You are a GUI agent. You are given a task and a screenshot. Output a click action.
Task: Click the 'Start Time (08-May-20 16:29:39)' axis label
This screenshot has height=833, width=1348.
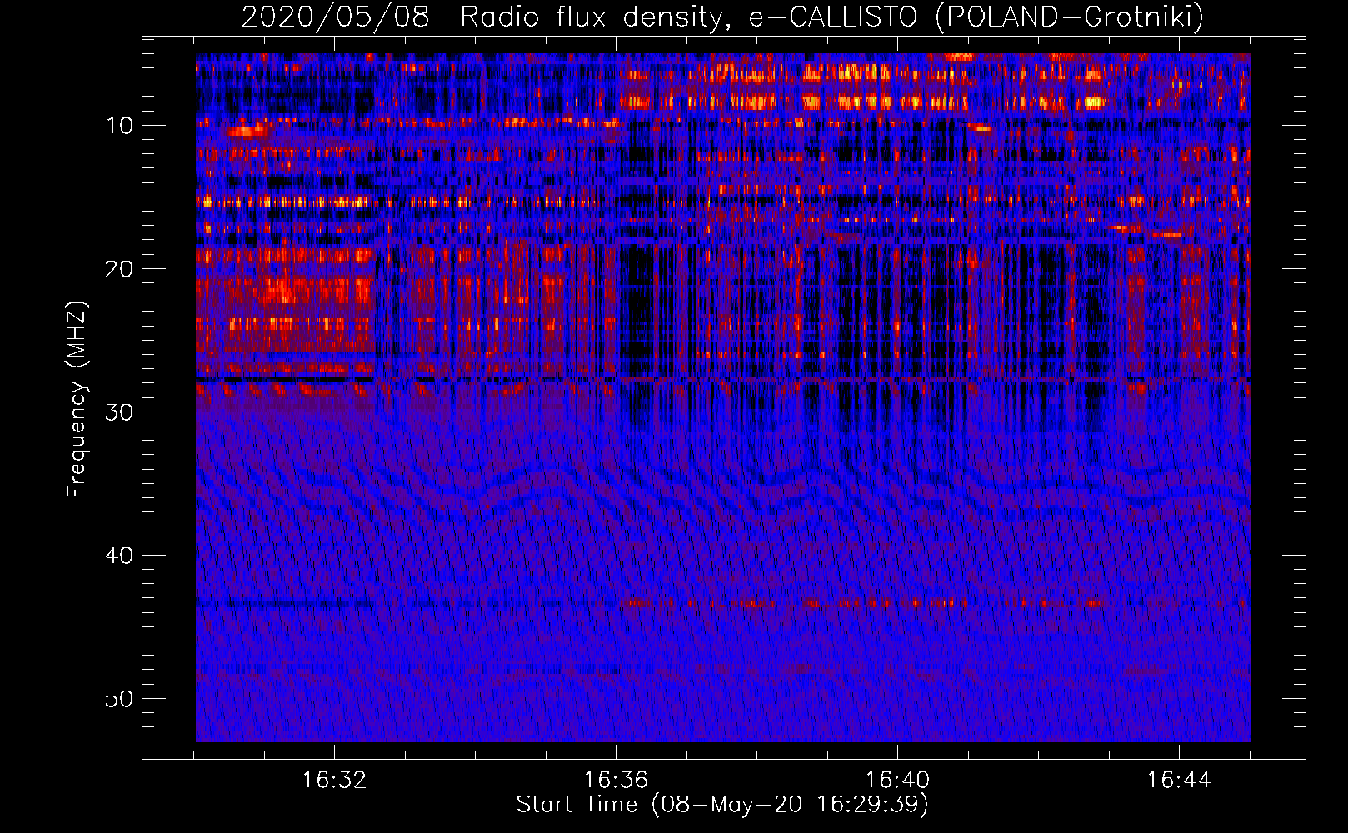pos(722,805)
